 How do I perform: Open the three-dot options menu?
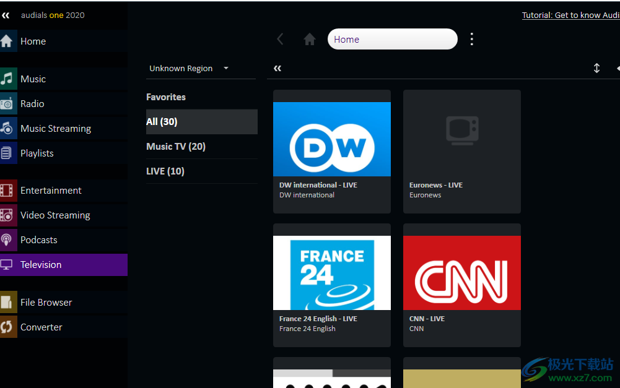point(472,39)
